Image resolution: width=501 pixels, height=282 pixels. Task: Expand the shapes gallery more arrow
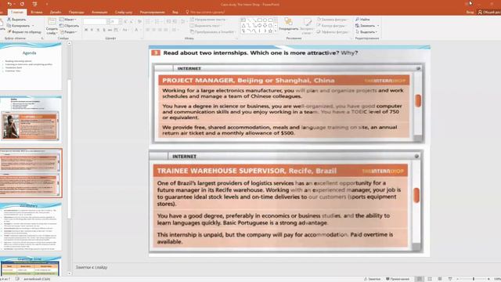[276, 31]
